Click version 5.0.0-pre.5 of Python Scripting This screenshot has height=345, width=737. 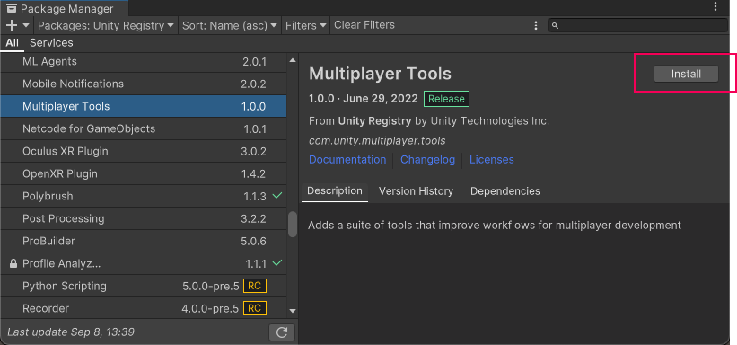(x=211, y=287)
